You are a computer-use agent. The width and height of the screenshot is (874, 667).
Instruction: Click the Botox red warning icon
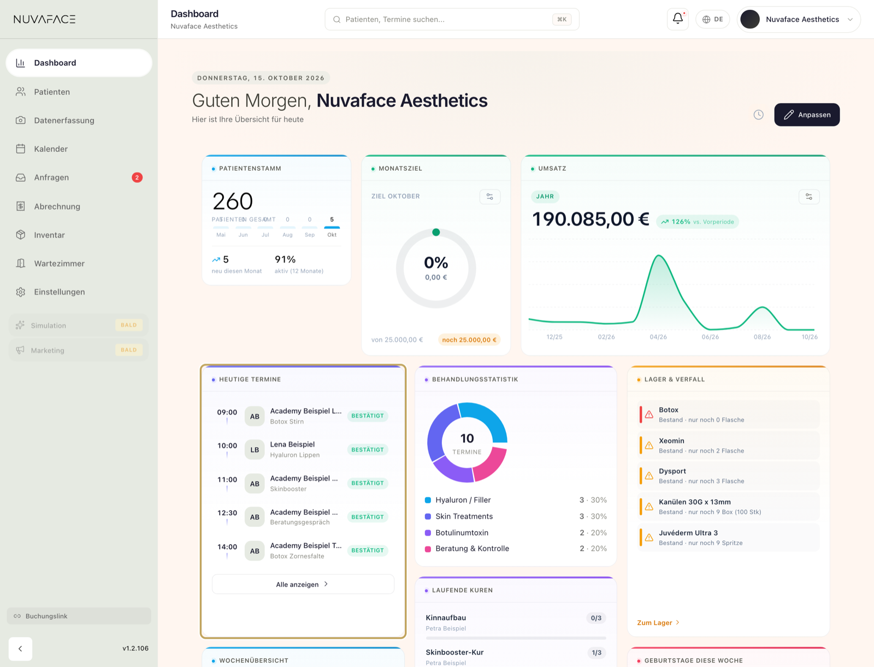(649, 415)
